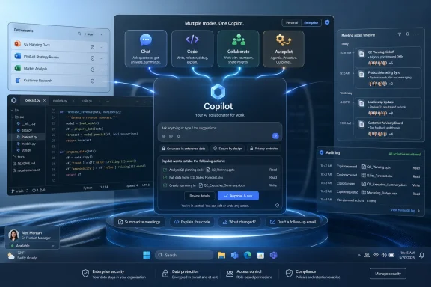Click Secure by design chip
This screenshot has height=287, width=431.
point(228,149)
